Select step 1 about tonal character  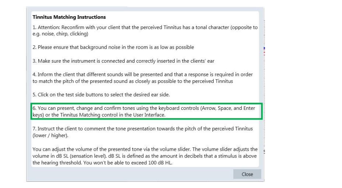pyautogui.click(x=145, y=31)
